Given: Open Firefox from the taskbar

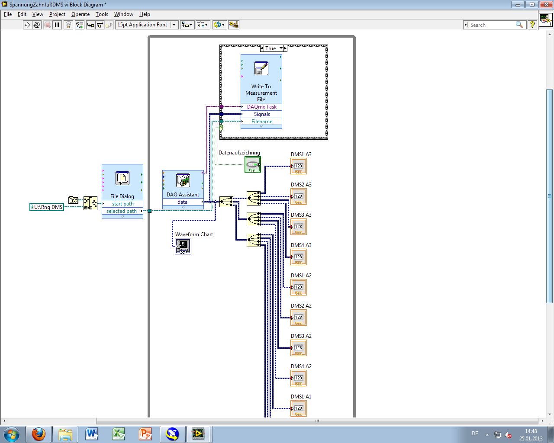Looking at the screenshot, I should (39, 434).
